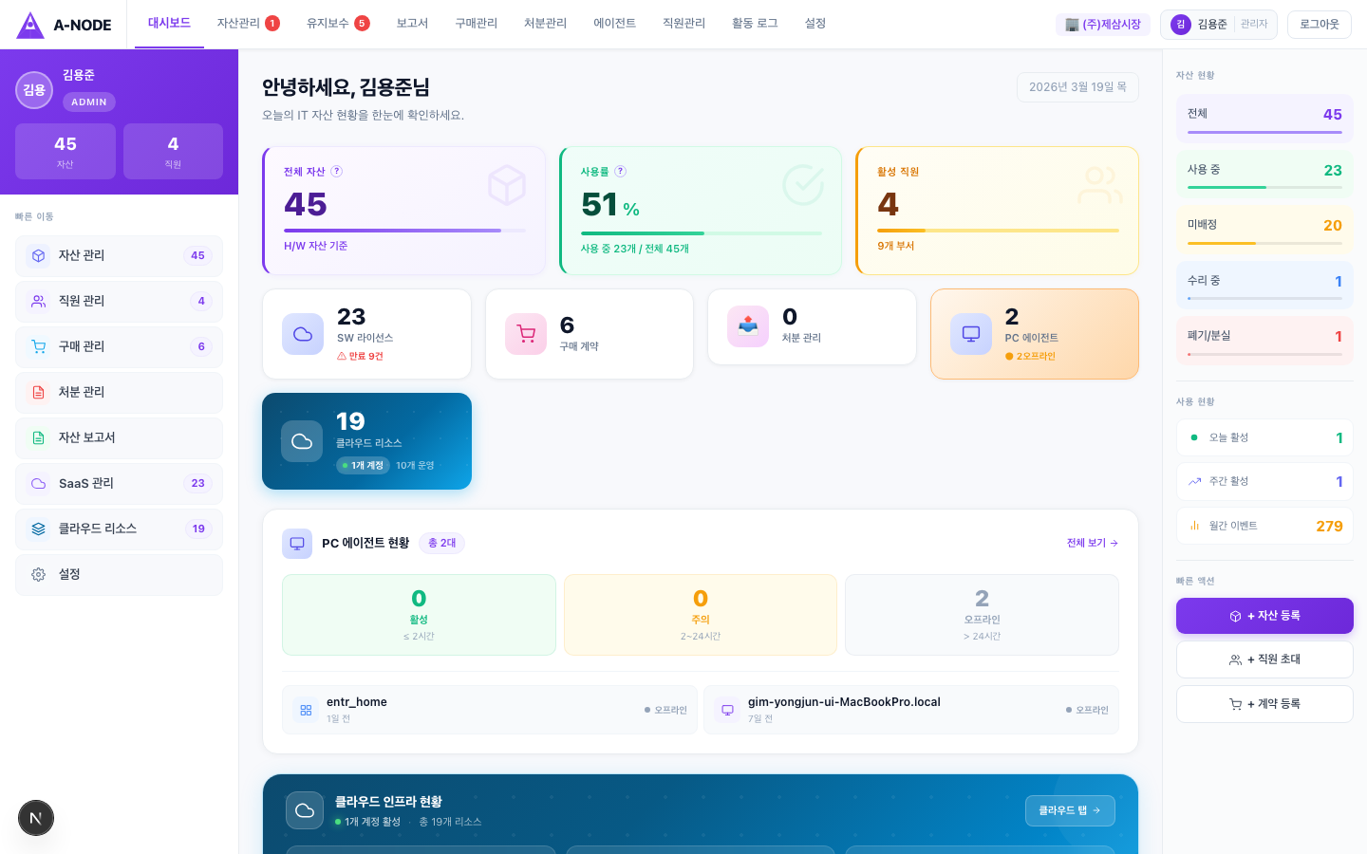Click the 자산 보고서 sidebar icon
The image size is (1367, 854).
tap(36, 437)
